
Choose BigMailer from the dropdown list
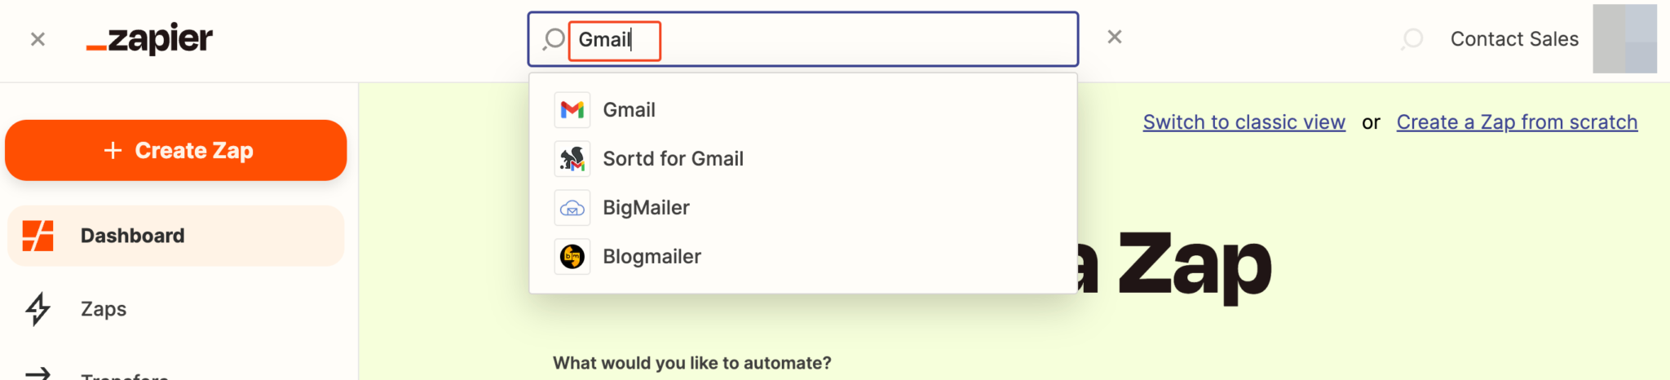pyautogui.click(x=646, y=208)
